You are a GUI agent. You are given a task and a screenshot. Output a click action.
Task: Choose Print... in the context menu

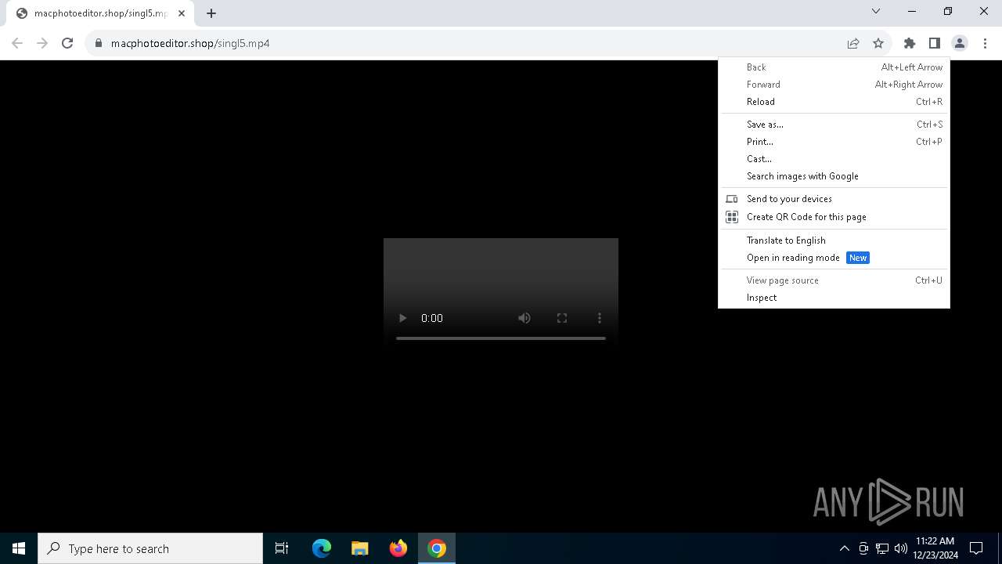[x=834, y=142]
